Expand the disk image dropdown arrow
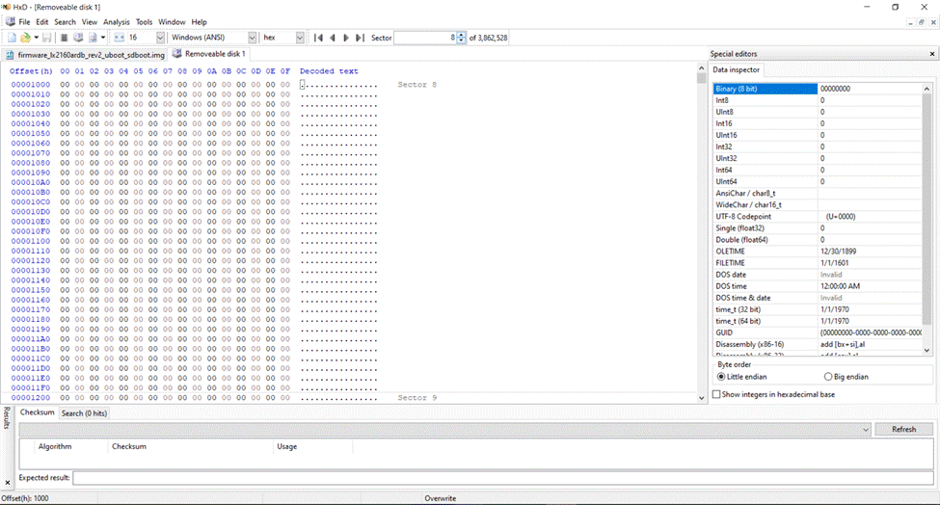Viewport: 940px width, 505px height. 103,38
